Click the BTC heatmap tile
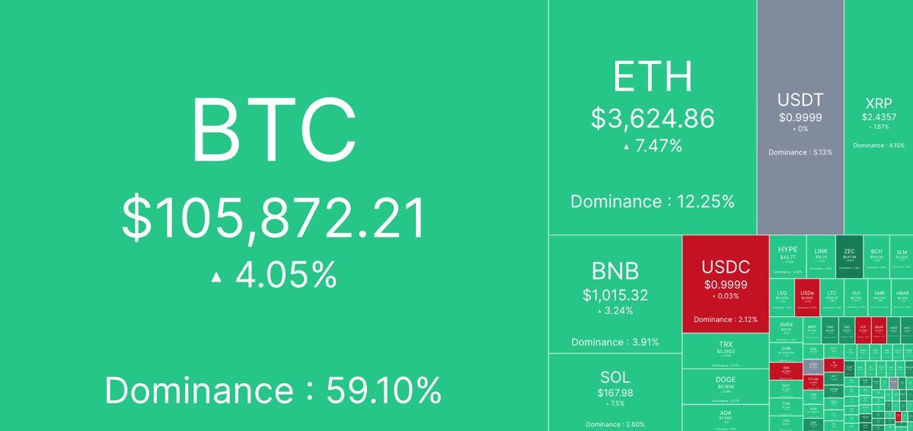The height and width of the screenshot is (431, 913). [x=273, y=215]
